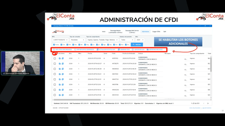Uncheck the Mar month checkbox
The width and height of the screenshot is (225, 126).
(73, 45)
